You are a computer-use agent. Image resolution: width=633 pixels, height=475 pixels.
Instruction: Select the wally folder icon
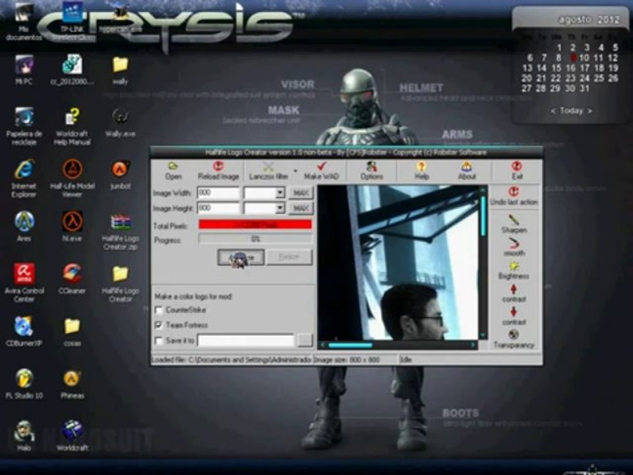[x=120, y=65]
